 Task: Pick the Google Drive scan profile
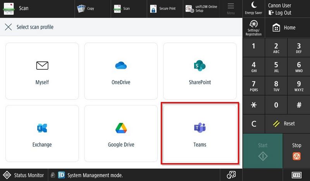click(121, 133)
